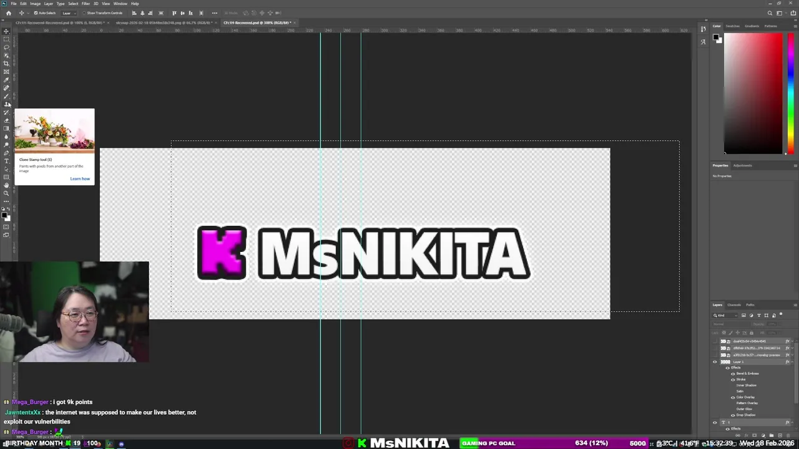Switch to the vlcsnap-2026-02-18 document tab
The height and width of the screenshot is (449, 799).
[165, 22]
